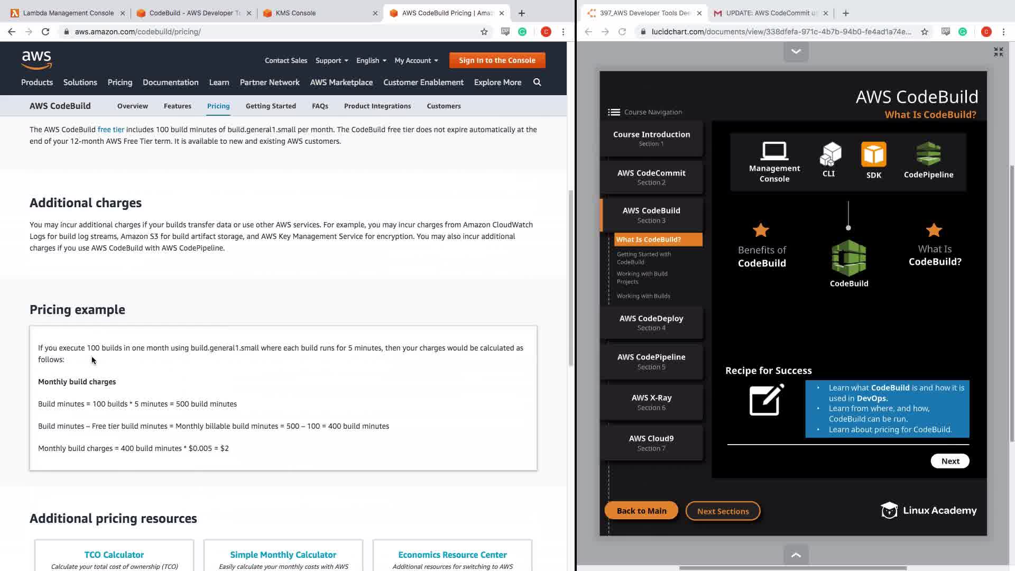1015x571 pixels.
Task: Click the Next button on the slide
Action: click(x=949, y=461)
